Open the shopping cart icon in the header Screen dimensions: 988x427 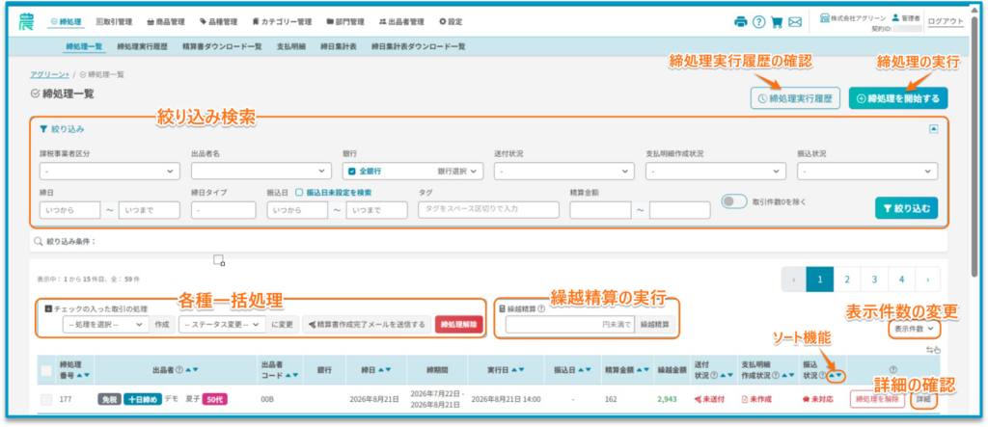click(777, 22)
